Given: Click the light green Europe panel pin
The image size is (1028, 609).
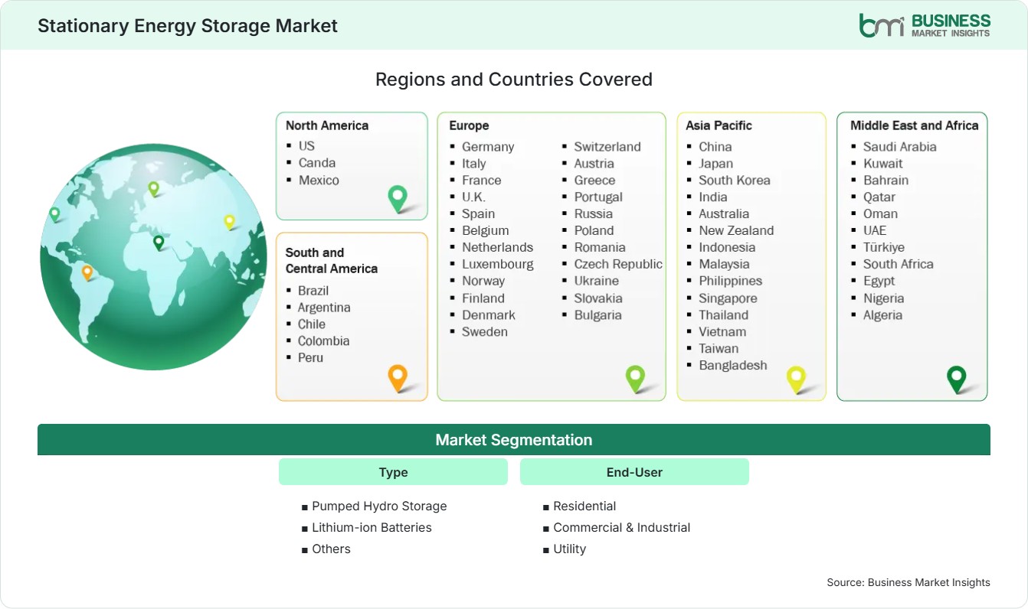Looking at the screenshot, I should (x=635, y=379).
